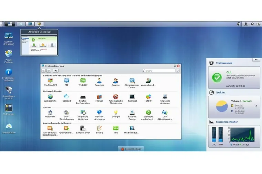Click the RAM usage bar
262x174 pixels.
tap(220, 135)
